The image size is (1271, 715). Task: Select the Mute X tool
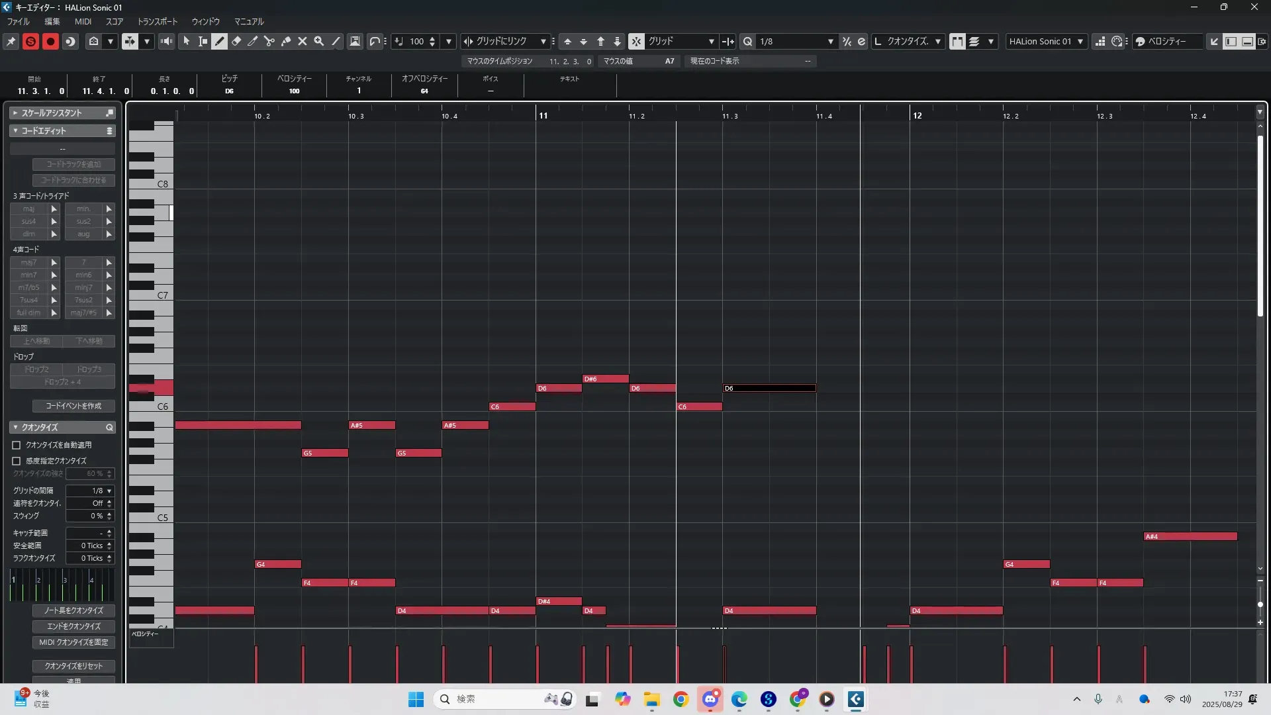coord(303,41)
